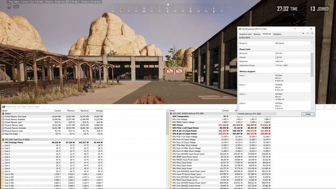This screenshot has width=336, height=189.
Task: Click GPU-Z scrollbar up arrow
Action: pos(312,43)
